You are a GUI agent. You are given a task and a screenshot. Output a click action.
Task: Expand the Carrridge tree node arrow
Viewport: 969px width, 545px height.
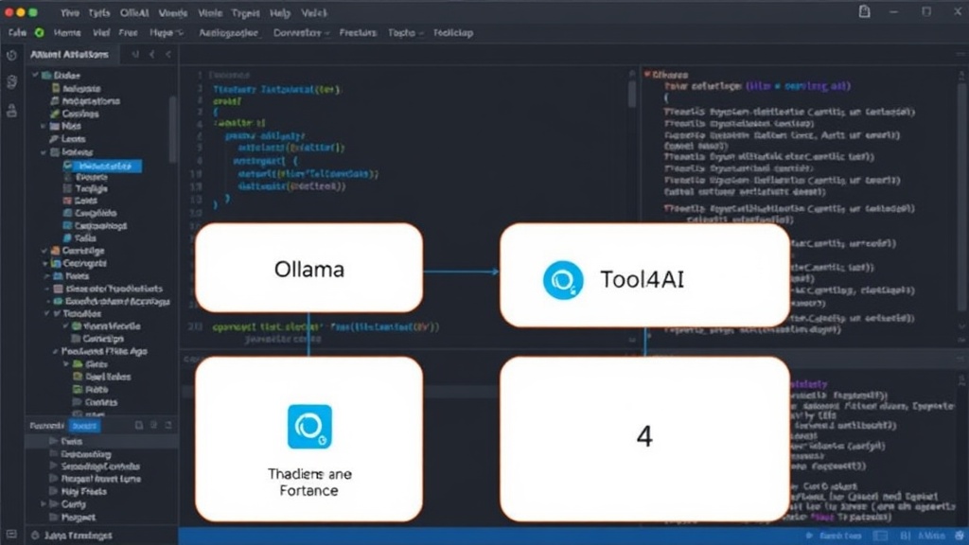44,250
